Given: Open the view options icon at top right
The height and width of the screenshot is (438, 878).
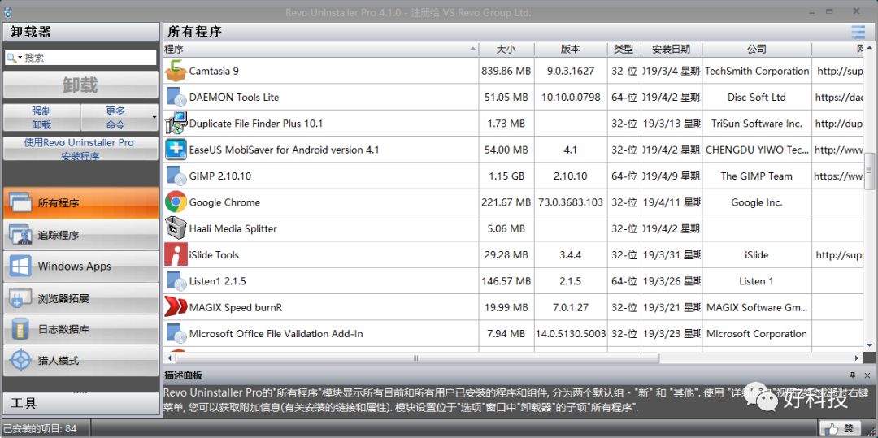Looking at the screenshot, I should click(858, 32).
